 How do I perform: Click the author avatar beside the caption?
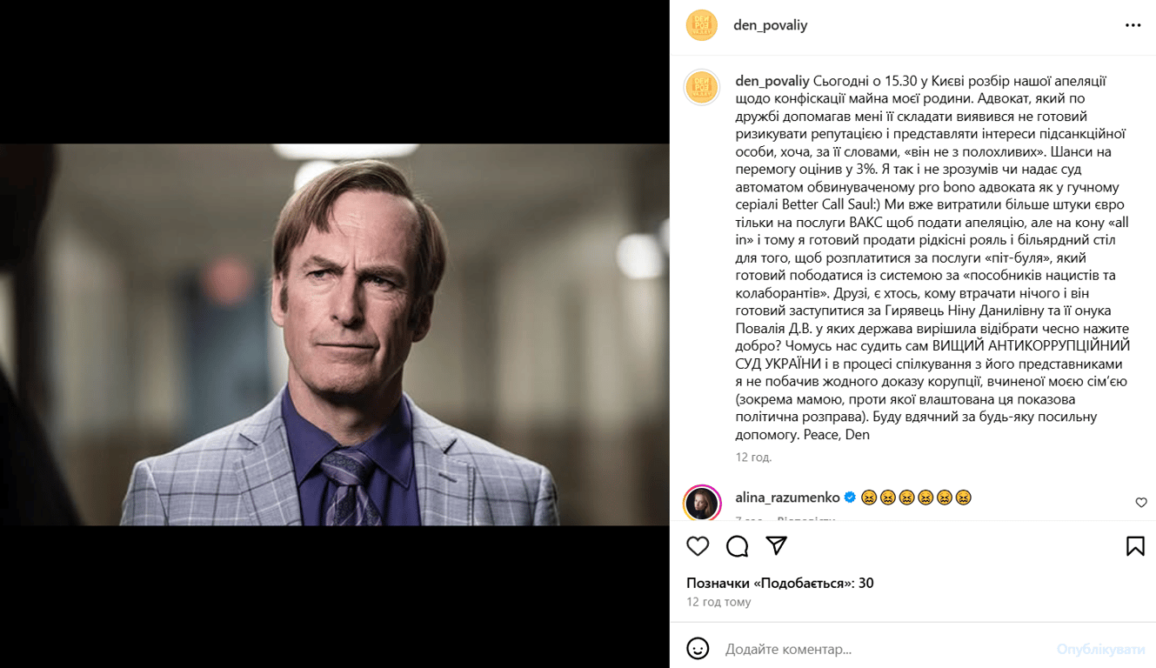tap(701, 87)
